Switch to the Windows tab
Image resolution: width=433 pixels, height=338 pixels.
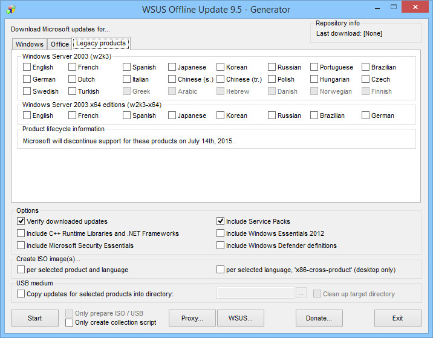click(29, 44)
